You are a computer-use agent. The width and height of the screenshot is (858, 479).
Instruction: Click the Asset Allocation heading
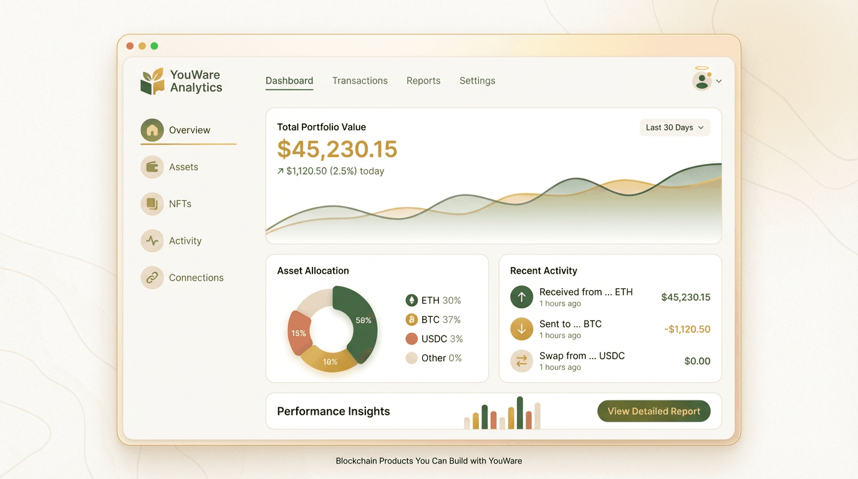[x=313, y=271]
